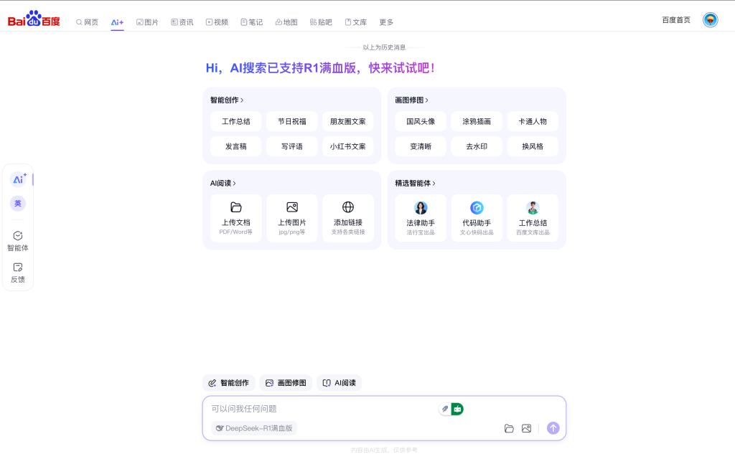Image resolution: width=735 pixels, height=459 pixels.
Task: Expand the 画图修图 section heading
Action: [x=411, y=100]
